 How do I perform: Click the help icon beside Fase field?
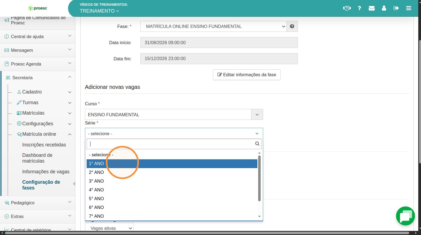click(292, 26)
